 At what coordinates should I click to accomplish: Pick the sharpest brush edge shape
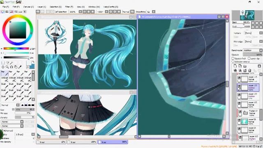pyautogui.click(x=33, y=105)
